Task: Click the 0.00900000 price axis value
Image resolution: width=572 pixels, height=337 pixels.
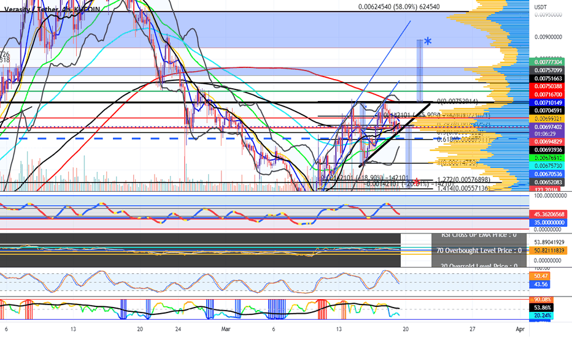Action: [548, 37]
